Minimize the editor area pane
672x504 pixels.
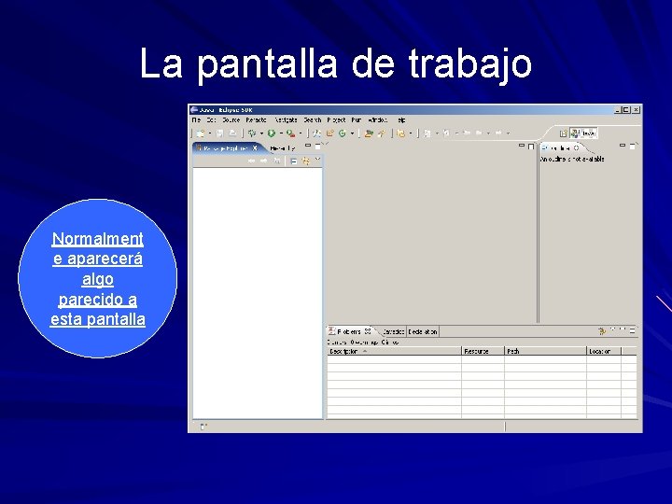click(522, 146)
